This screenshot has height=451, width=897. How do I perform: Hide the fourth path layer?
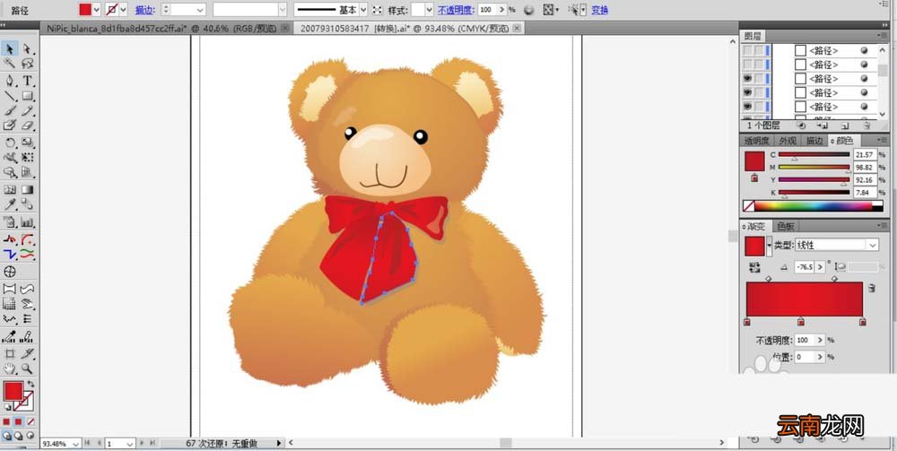(x=747, y=92)
